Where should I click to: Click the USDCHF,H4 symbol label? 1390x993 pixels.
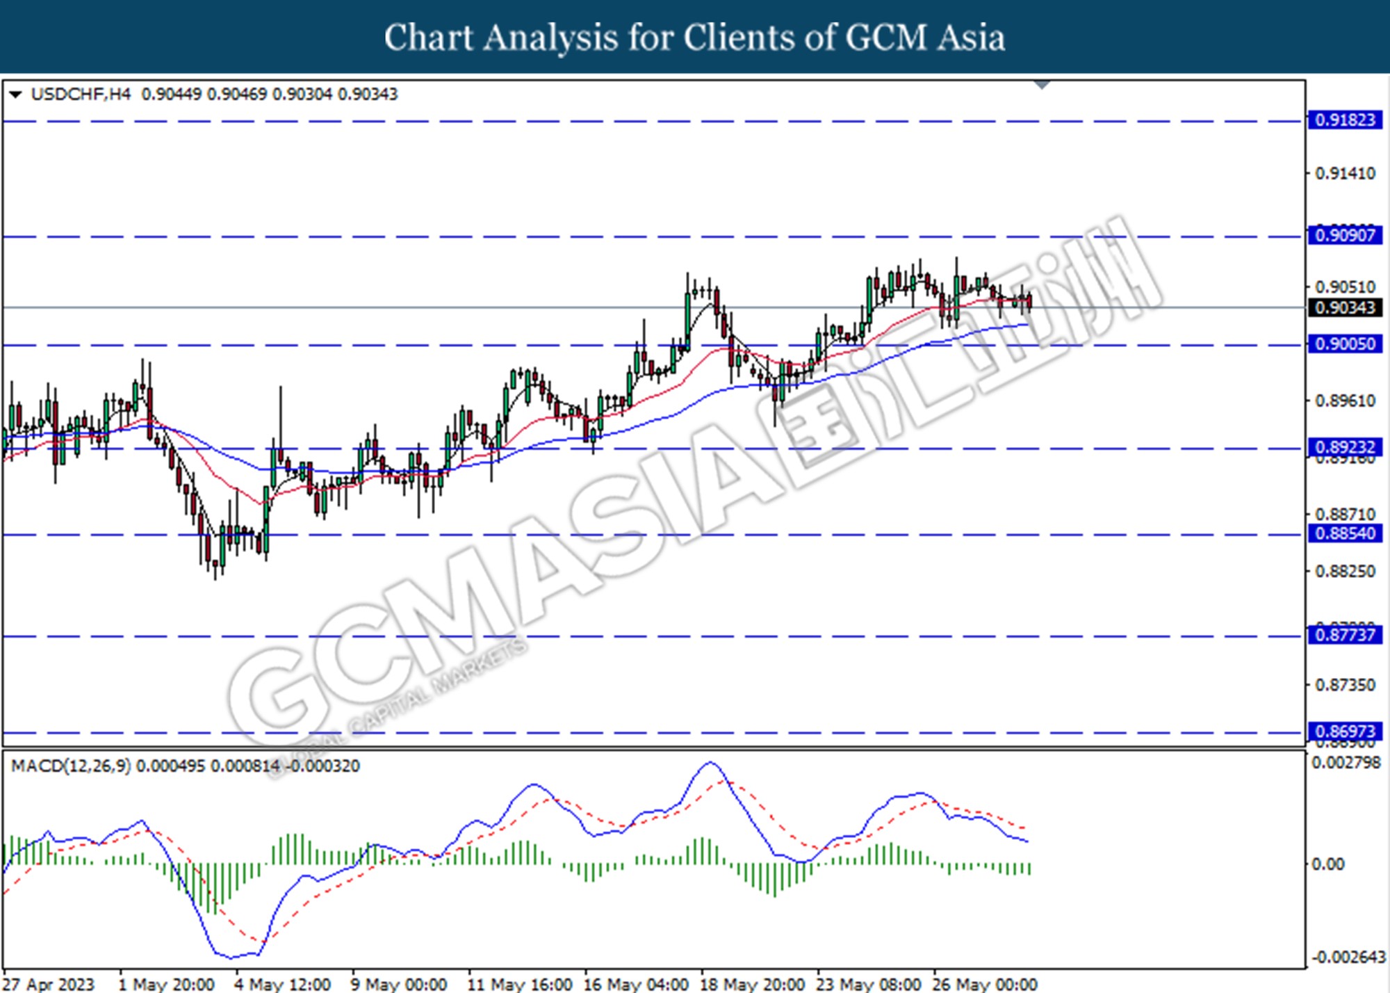coord(81,94)
